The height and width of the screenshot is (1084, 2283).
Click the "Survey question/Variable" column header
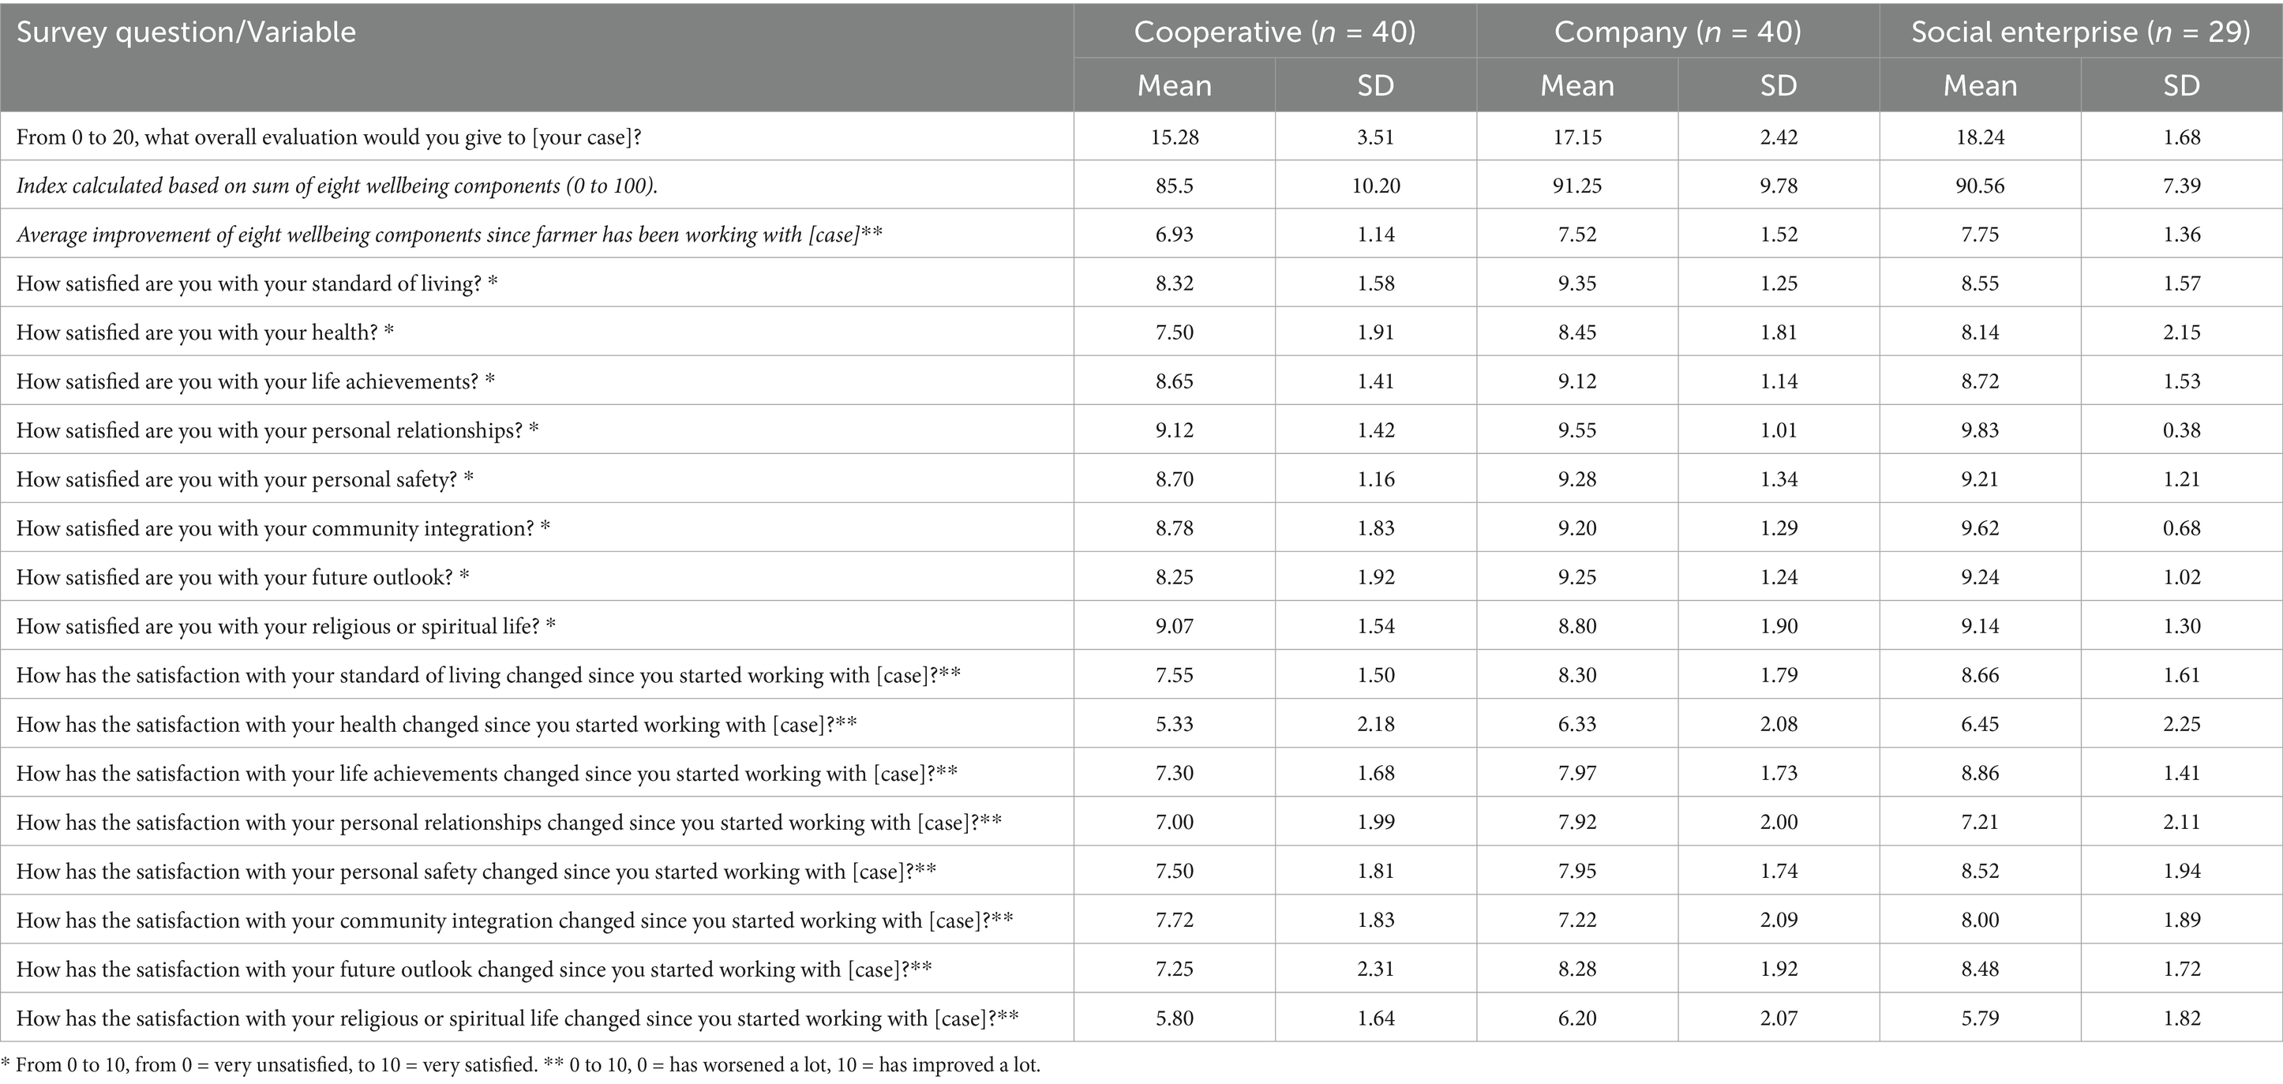tap(186, 33)
